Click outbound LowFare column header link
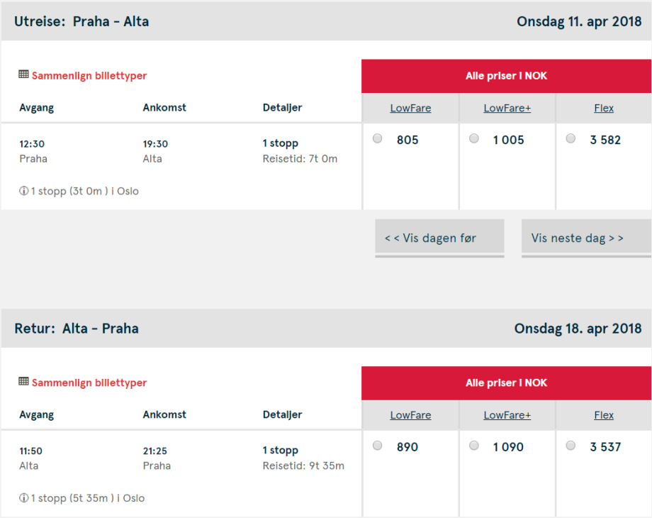Image resolution: width=652 pixels, height=518 pixels. (410, 108)
